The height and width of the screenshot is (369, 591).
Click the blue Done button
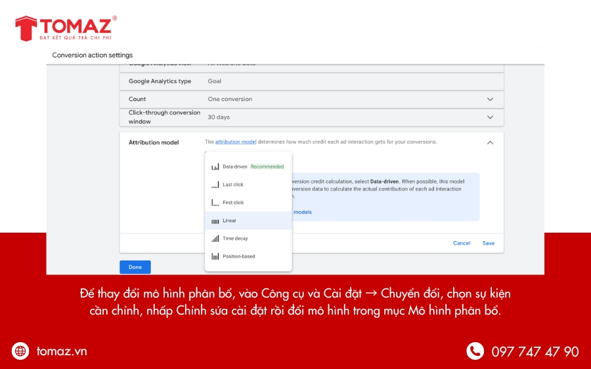pyautogui.click(x=135, y=267)
